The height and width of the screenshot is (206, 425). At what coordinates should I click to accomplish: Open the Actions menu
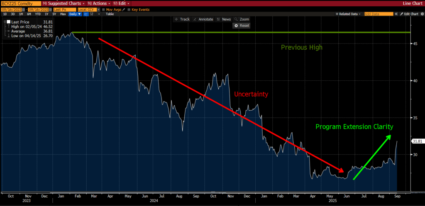tap(99, 3)
